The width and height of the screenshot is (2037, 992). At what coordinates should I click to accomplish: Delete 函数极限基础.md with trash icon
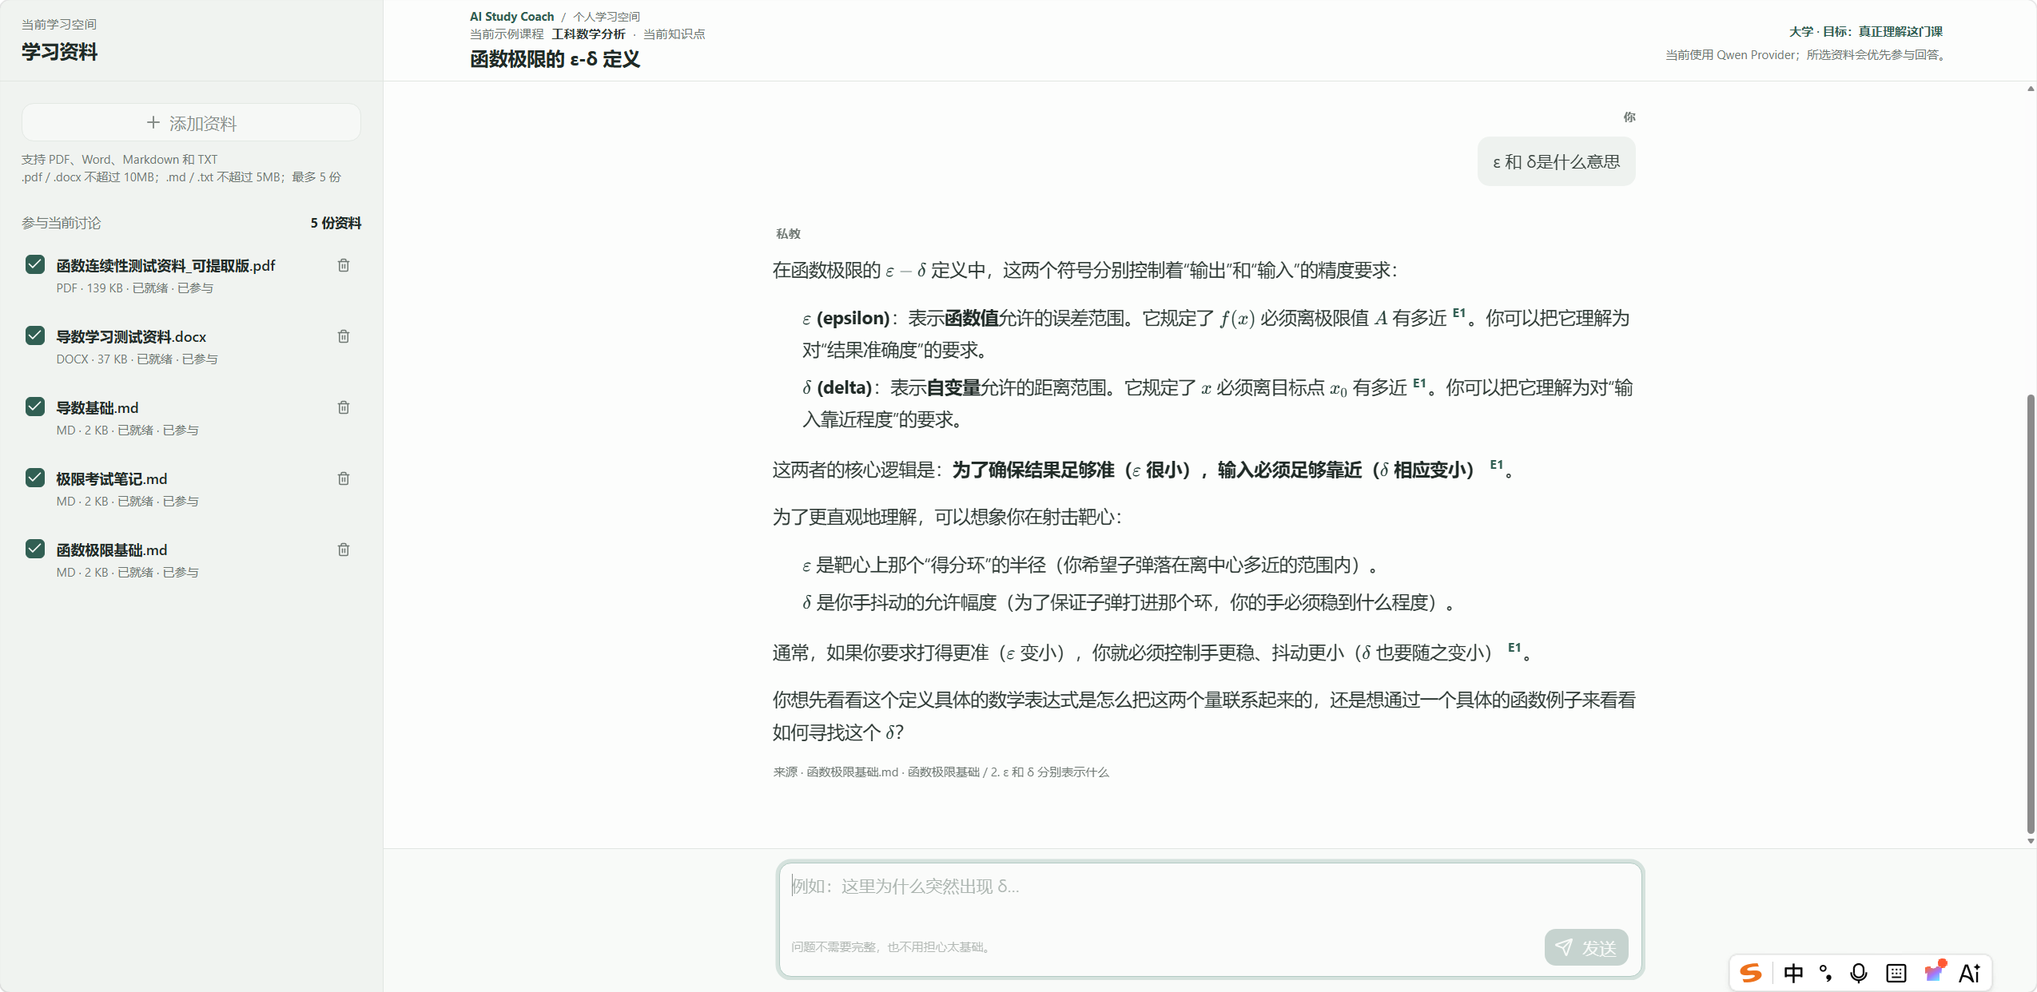(344, 550)
